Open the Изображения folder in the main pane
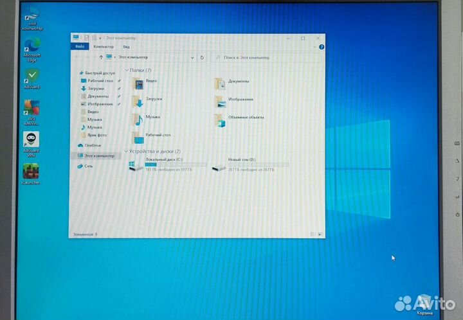The height and width of the screenshot is (320, 463). [234, 102]
